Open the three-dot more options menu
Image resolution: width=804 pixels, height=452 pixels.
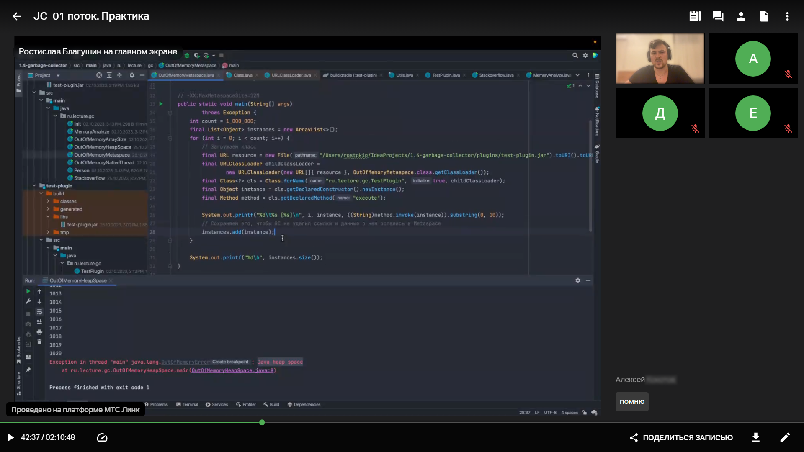click(x=787, y=16)
